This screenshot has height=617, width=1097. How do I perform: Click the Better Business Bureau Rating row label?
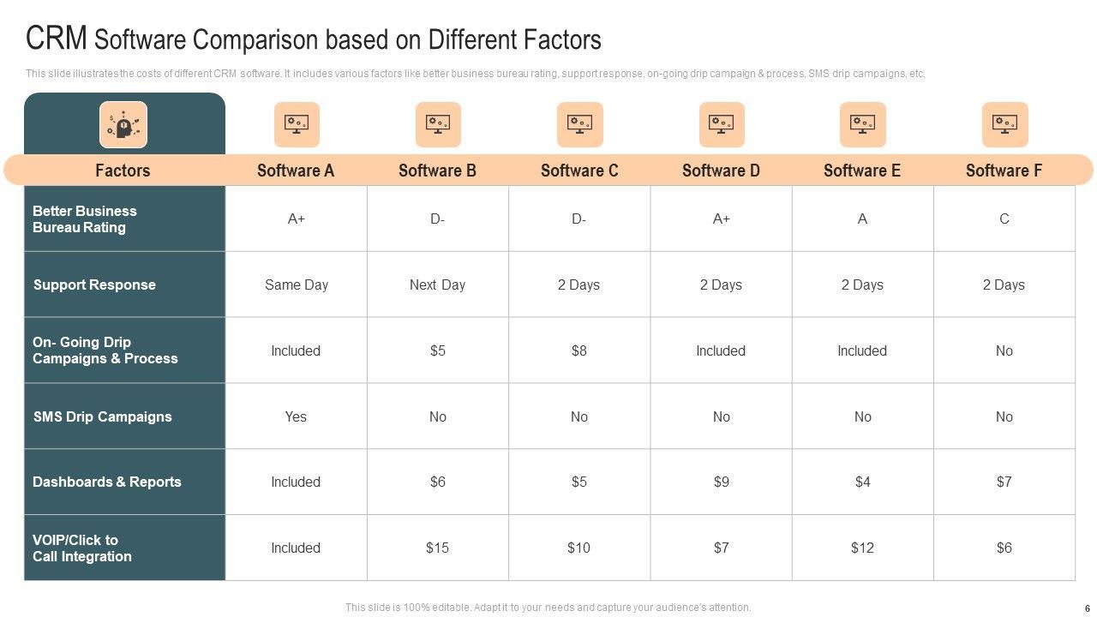[x=85, y=219]
